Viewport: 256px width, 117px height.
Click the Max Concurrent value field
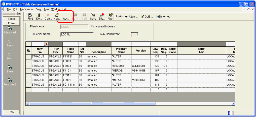(x=135, y=35)
